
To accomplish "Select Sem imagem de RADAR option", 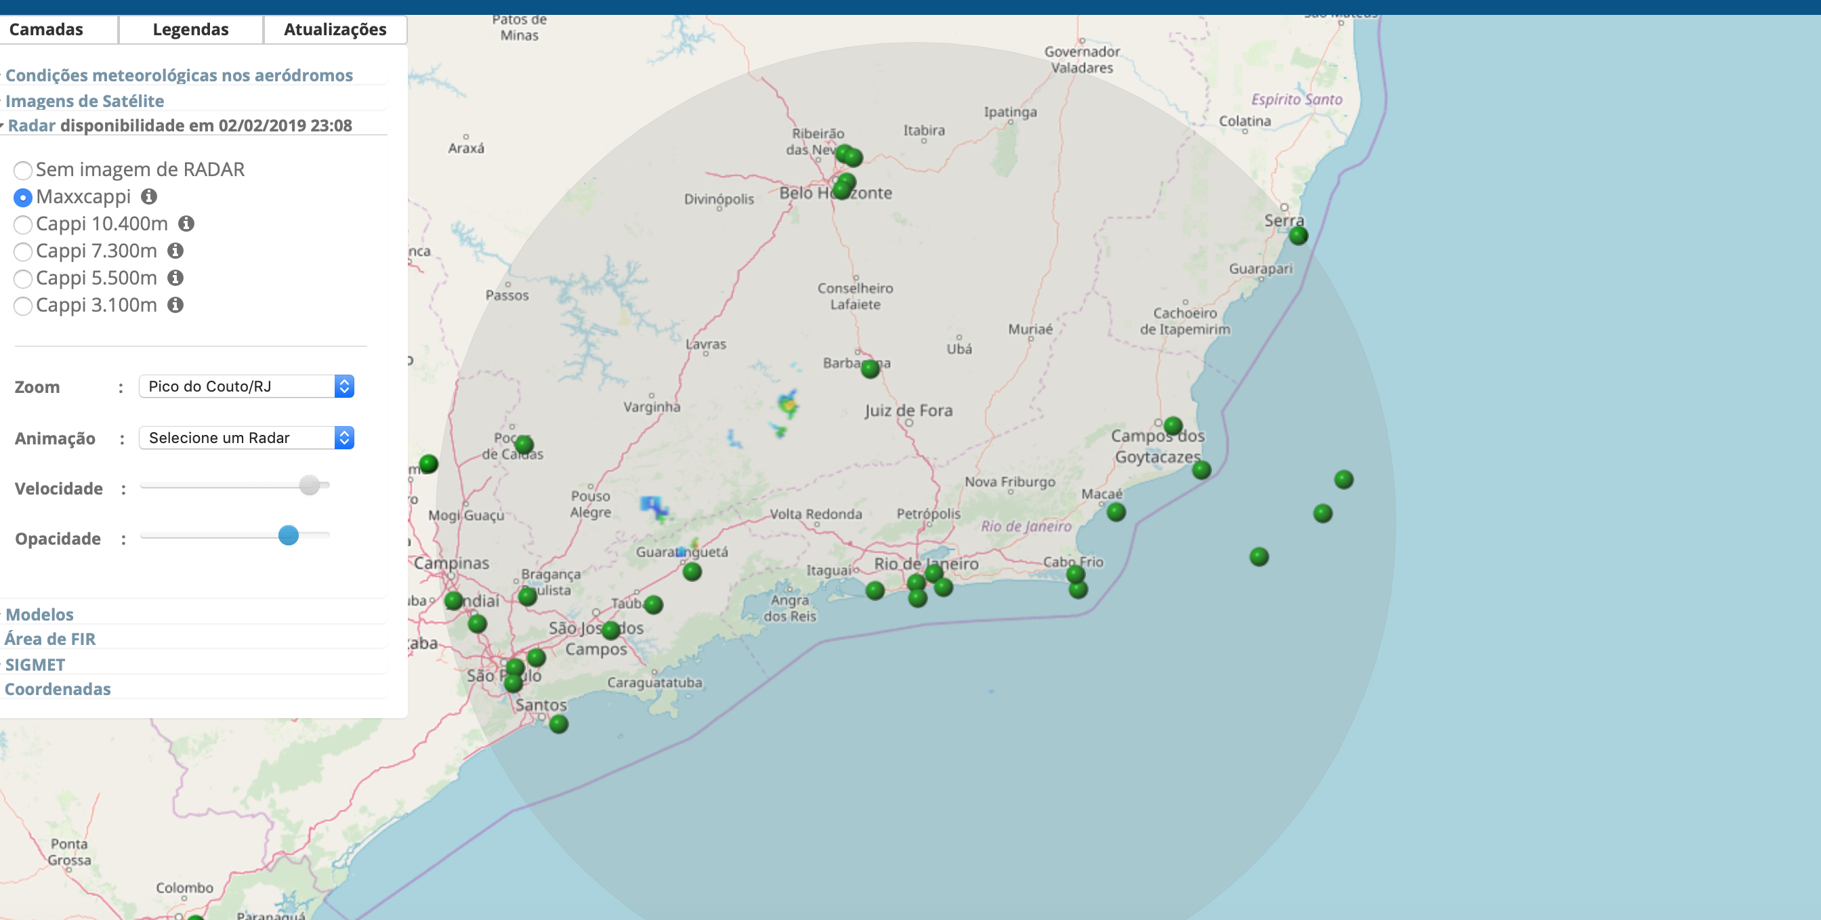I will (22, 170).
